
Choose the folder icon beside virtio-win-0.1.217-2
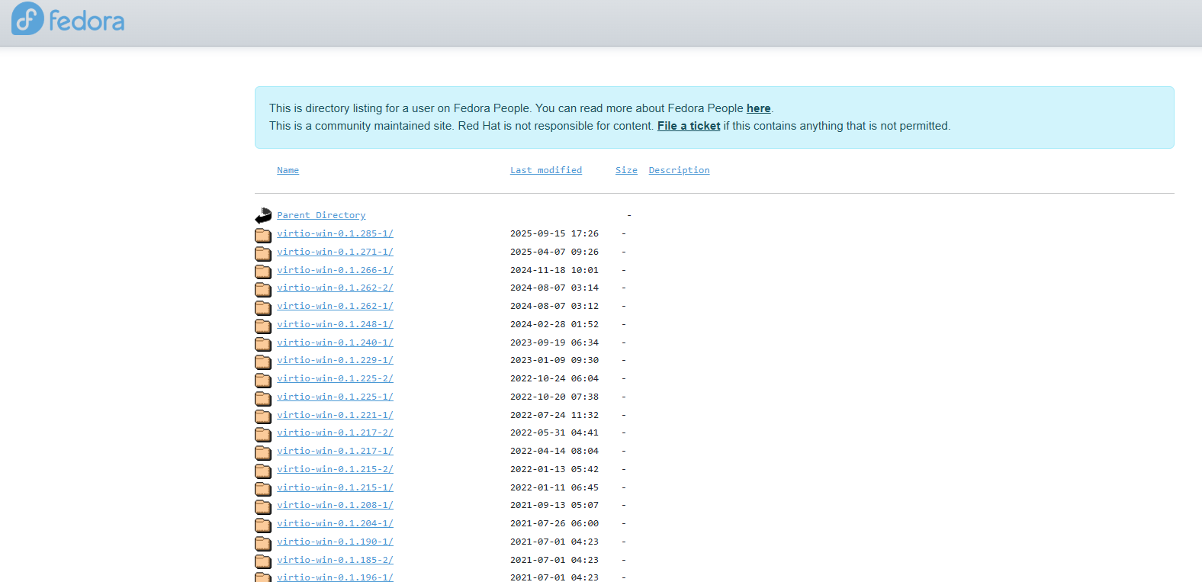263,433
